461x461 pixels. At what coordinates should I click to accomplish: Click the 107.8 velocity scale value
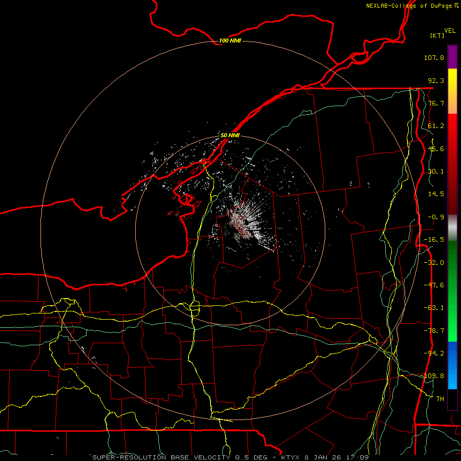coord(434,57)
